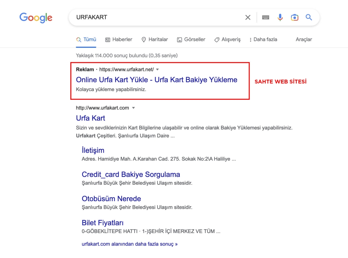Start voice search with microphone icon
348x258 pixels.
pyautogui.click(x=280, y=17)
